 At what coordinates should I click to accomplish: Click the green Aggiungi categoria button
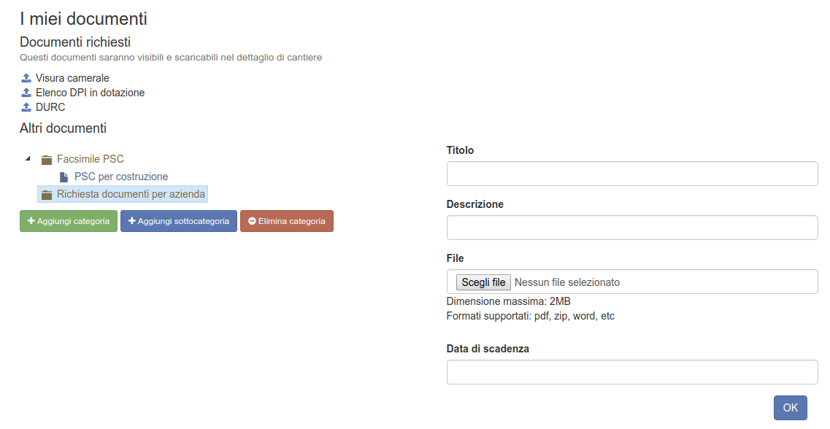69,221
